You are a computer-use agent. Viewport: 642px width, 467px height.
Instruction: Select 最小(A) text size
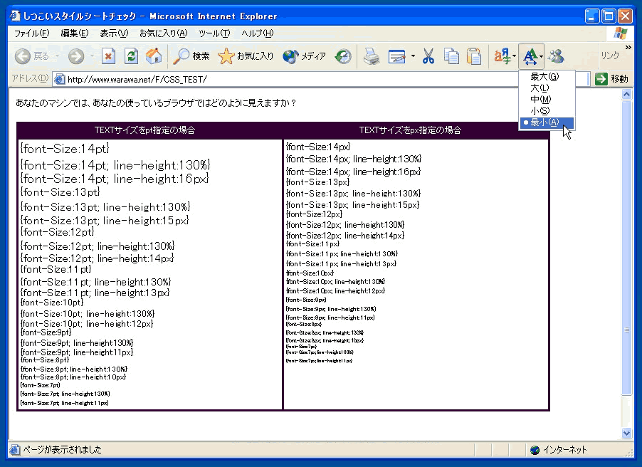pos(547,122)
